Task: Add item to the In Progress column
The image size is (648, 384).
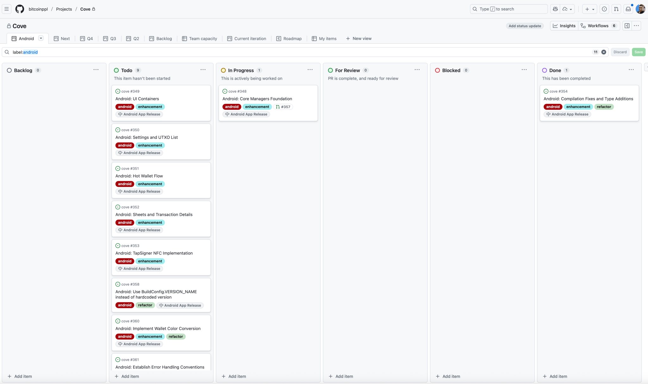Action: 234,376
